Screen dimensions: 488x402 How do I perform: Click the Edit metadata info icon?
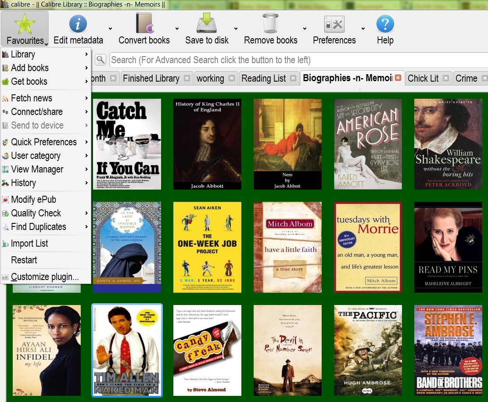78,23
